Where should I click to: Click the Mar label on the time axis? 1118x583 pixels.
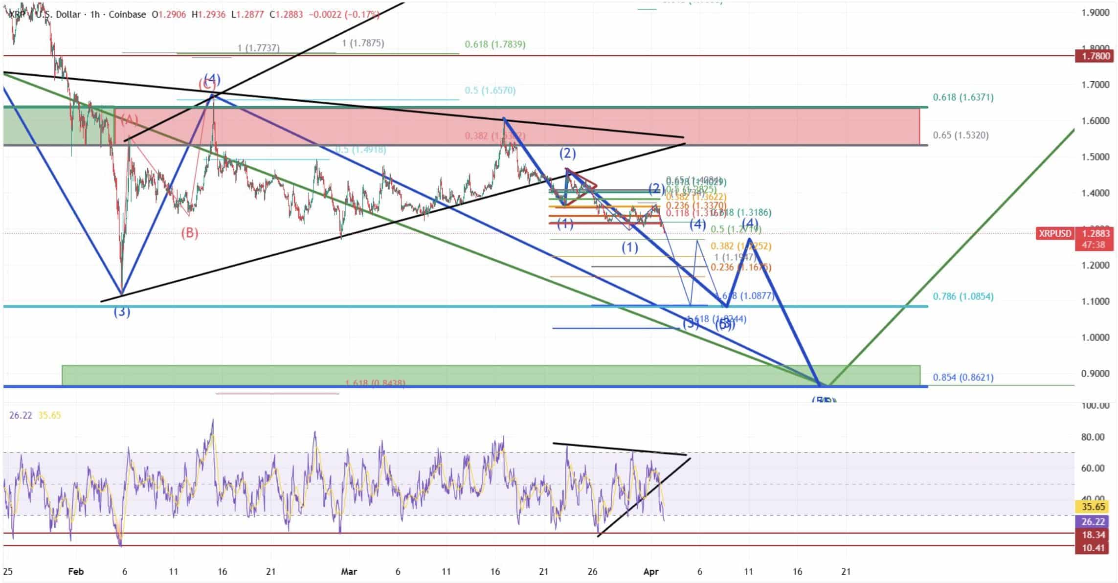(349, 571)
